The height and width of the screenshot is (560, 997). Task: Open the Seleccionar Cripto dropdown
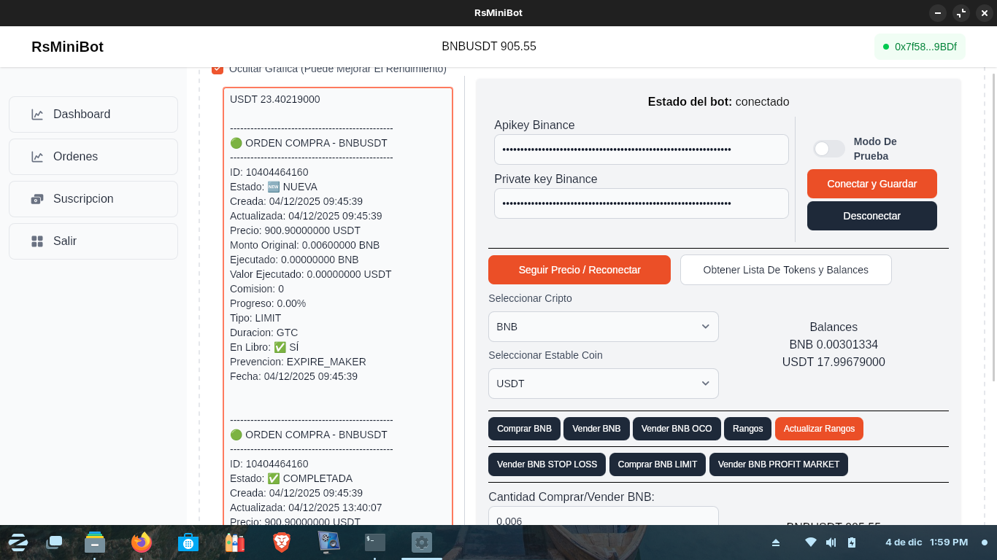click(x=603, y=327)
